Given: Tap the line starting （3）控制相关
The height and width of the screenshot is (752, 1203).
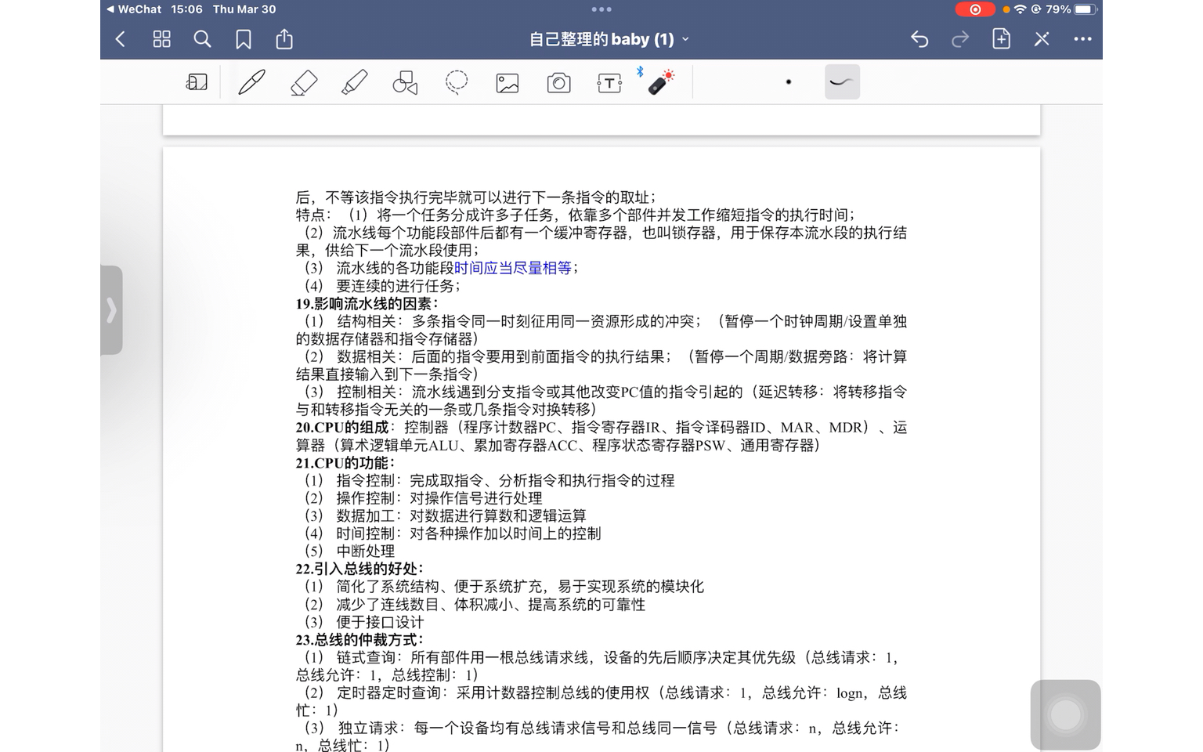Looking at the screenshot, I should (603, 392).
